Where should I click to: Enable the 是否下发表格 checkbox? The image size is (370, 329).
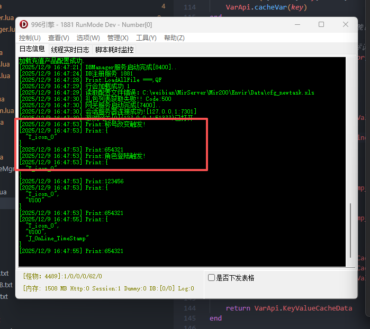tap(212, 278)
